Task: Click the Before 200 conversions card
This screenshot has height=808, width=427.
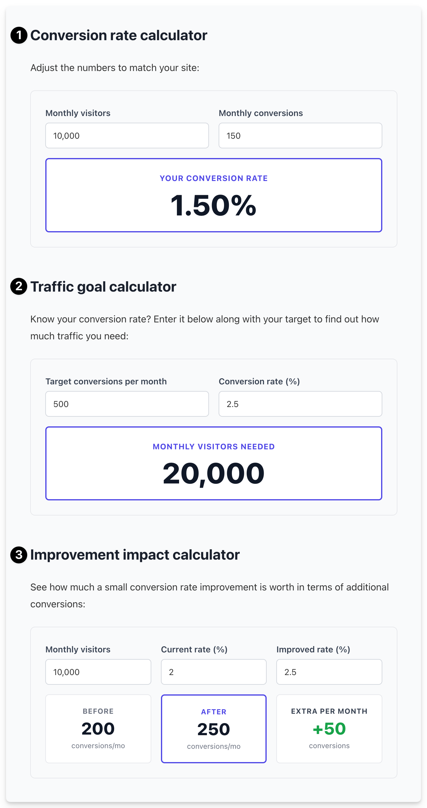Action: tap(98, 729)
